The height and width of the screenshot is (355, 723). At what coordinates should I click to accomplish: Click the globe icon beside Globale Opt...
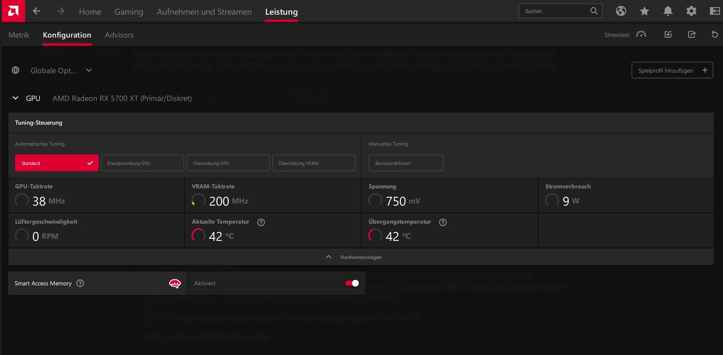tap(16, 70)
